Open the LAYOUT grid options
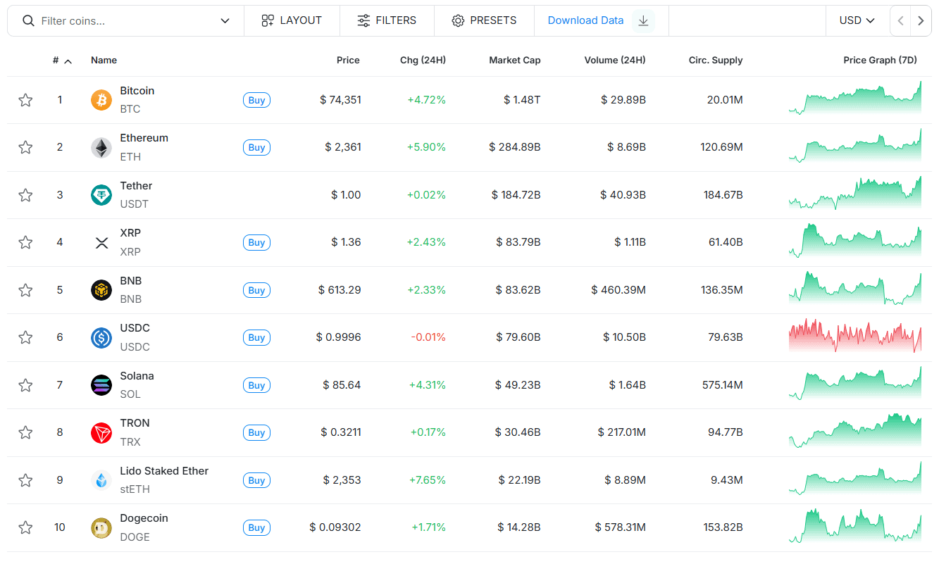This screenshot has height=564, width=939. pos(292,20)
